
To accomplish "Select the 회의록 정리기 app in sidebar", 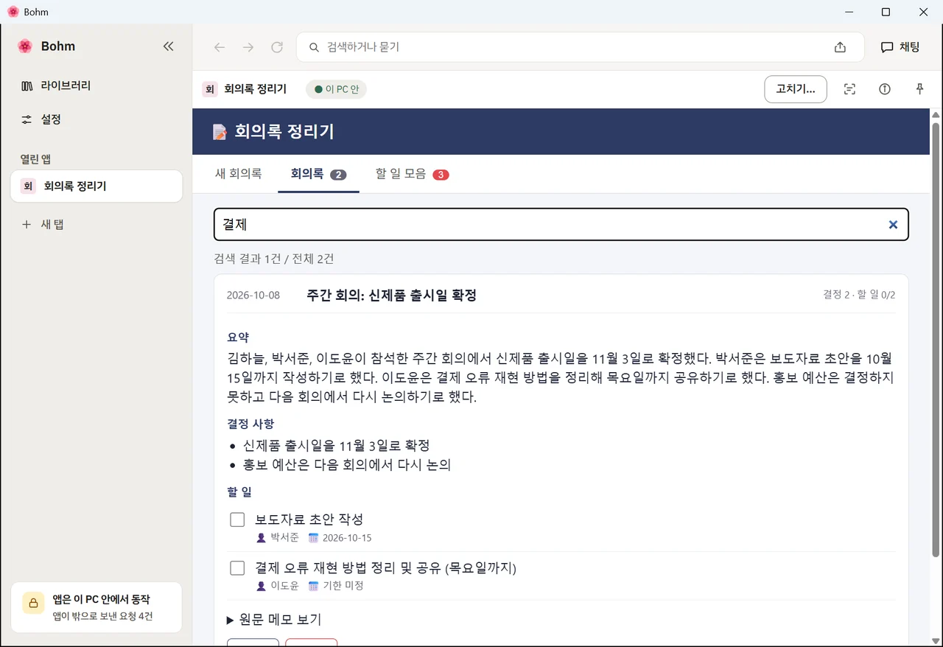I will click(x=97, y=186).
